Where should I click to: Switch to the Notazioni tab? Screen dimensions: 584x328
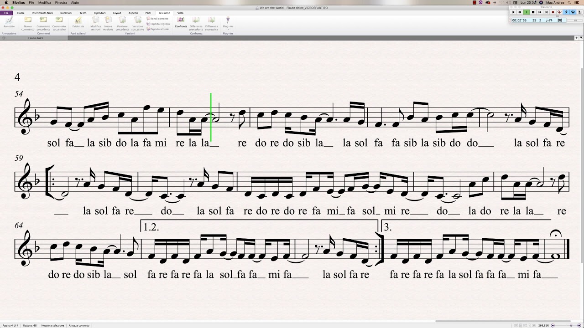[67, 13]
